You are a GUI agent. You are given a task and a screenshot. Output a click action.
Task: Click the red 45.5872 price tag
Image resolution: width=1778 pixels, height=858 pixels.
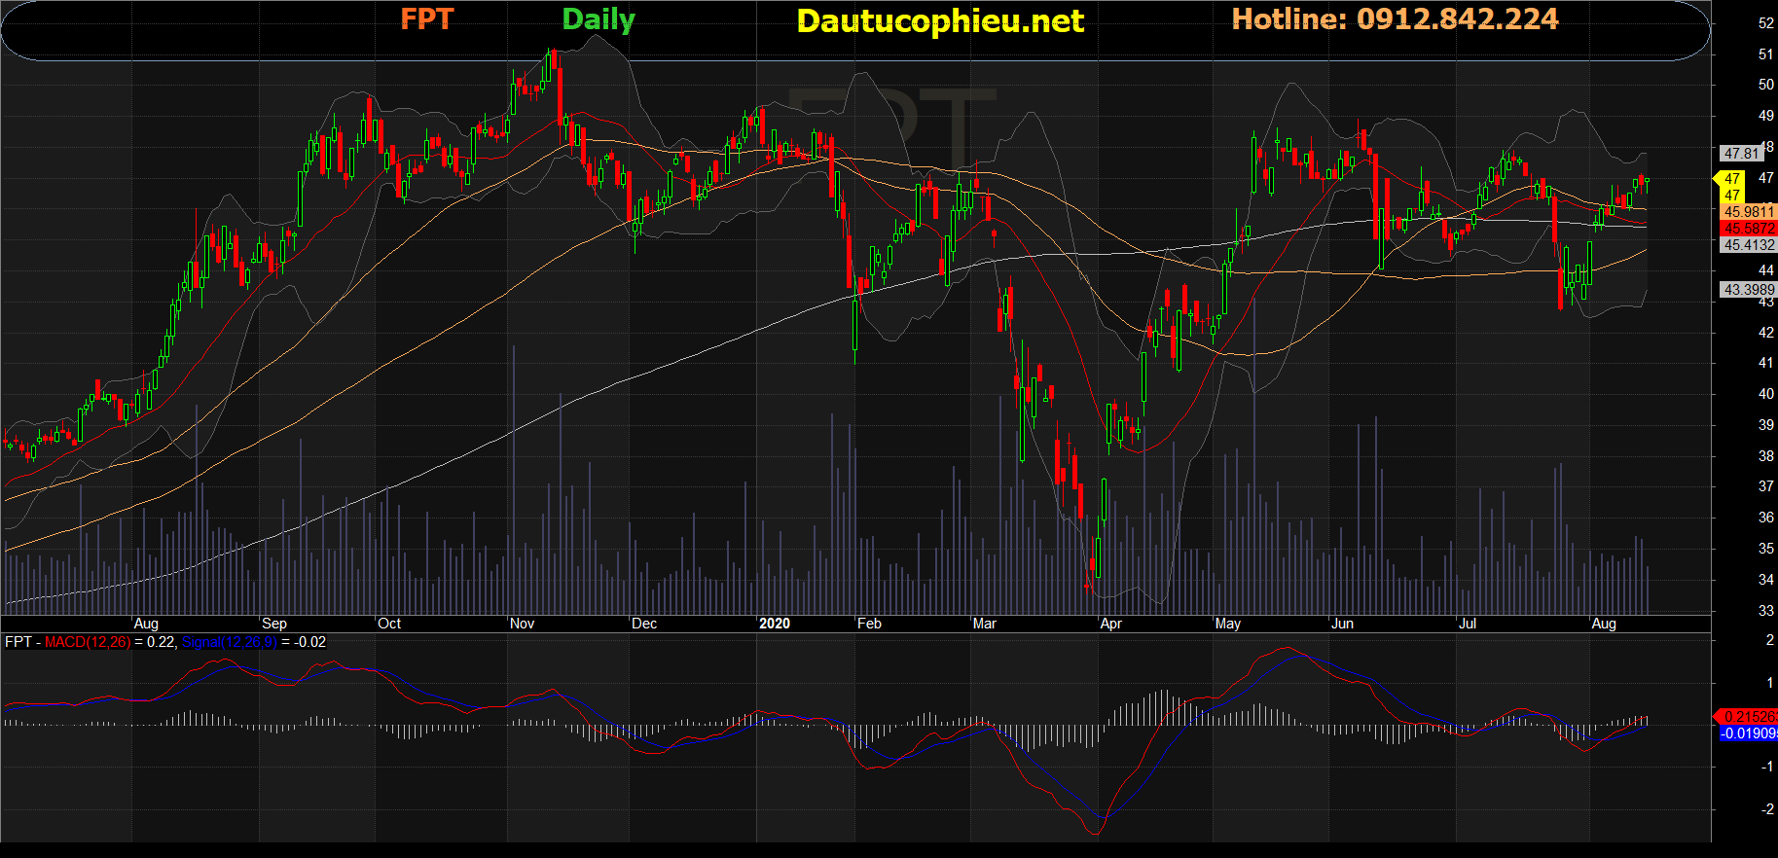(x=1749, y=229)
